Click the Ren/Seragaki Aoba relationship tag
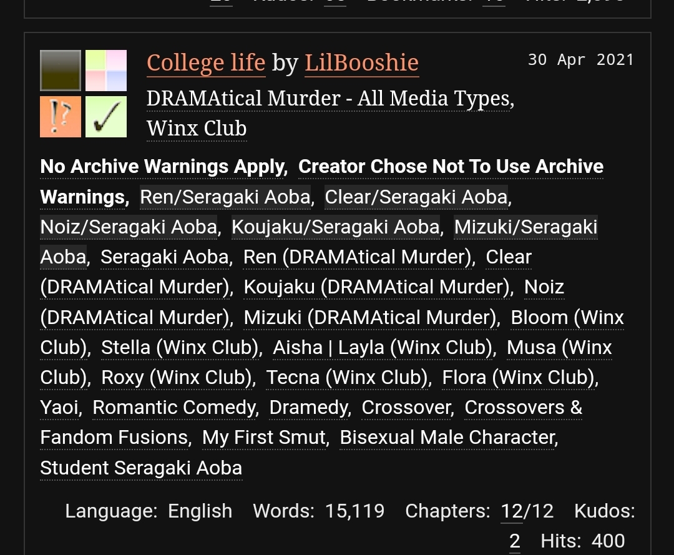Image resolution: width=674 pixels, height=555 pixels. pyautogui.click(x=225, y=197)
